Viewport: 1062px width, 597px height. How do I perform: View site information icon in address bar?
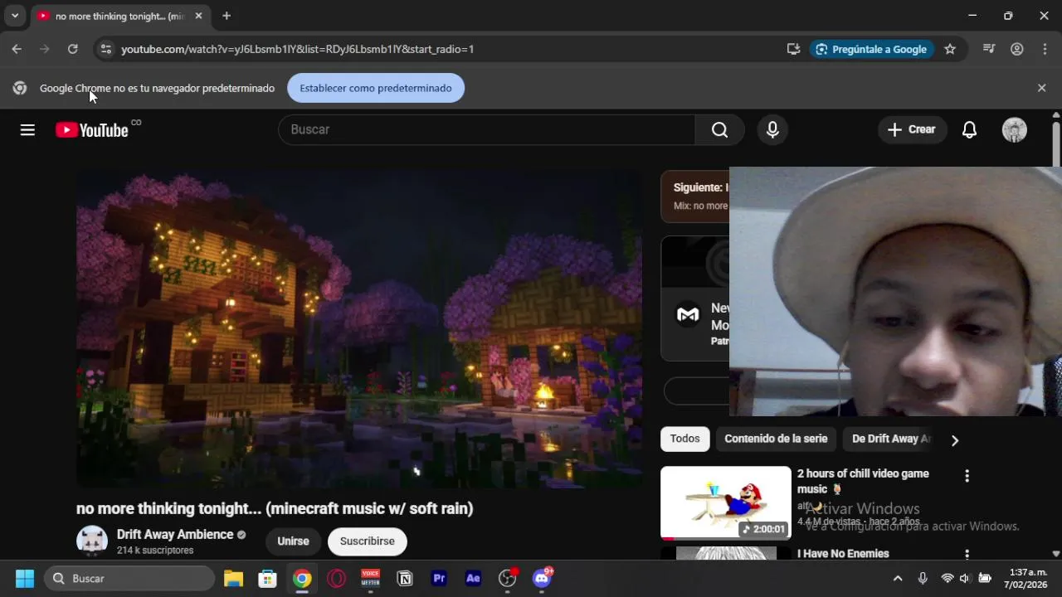(x=105, y=49)
